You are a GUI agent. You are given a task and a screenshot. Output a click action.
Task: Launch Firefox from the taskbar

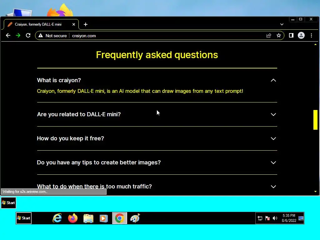pyautogui.click(x=73, y=218)
